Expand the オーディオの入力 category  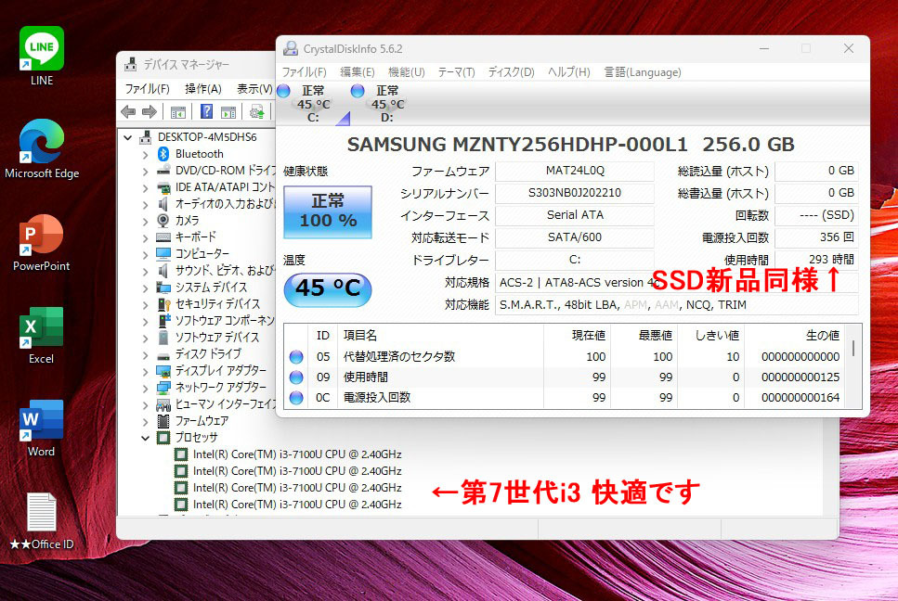pos(145,204)
